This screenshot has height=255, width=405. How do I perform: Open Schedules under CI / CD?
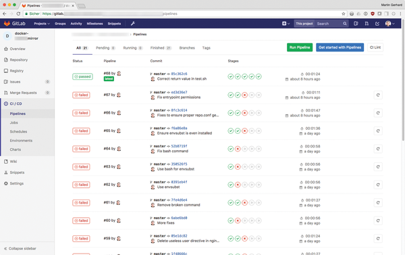18,131
